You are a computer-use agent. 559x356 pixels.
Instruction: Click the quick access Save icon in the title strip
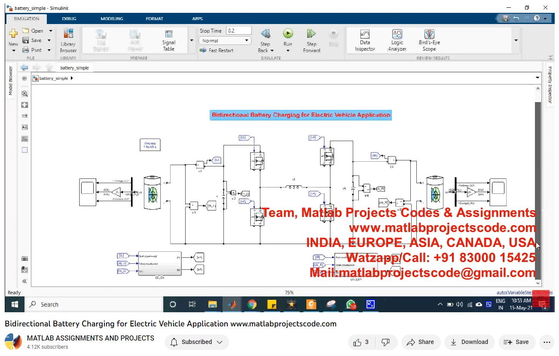point(505,18)
